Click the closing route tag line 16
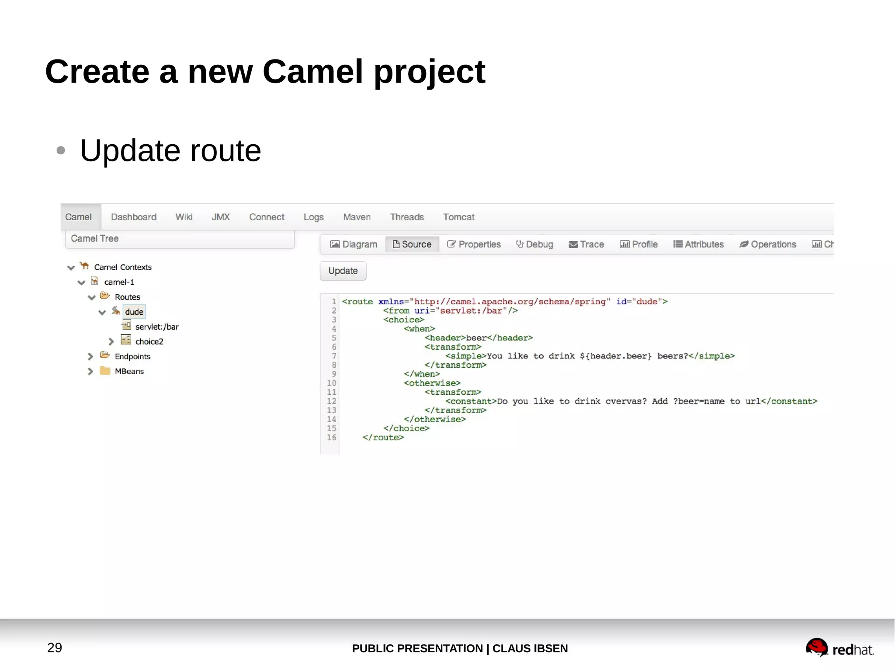 [383, 438]
